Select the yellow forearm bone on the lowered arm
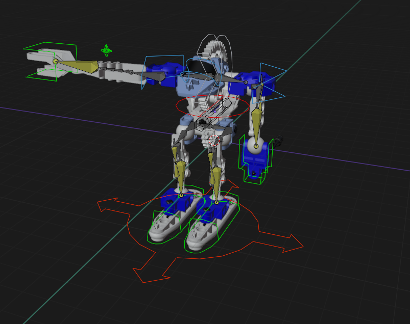The image size is (410, 324). click(x=256, y=126)
